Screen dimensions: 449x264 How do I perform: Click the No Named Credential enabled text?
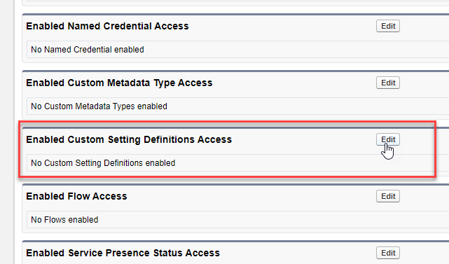click(88, 50)
